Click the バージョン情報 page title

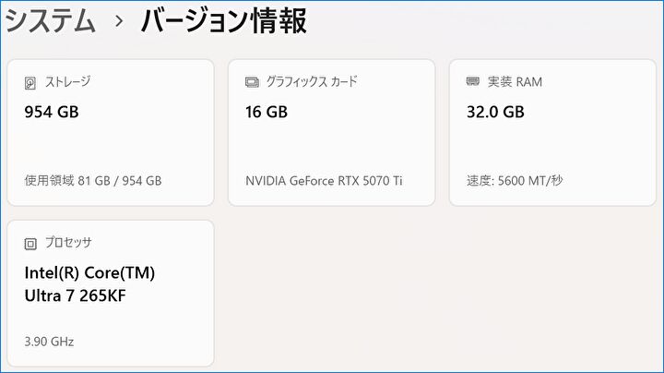(223, 20)
